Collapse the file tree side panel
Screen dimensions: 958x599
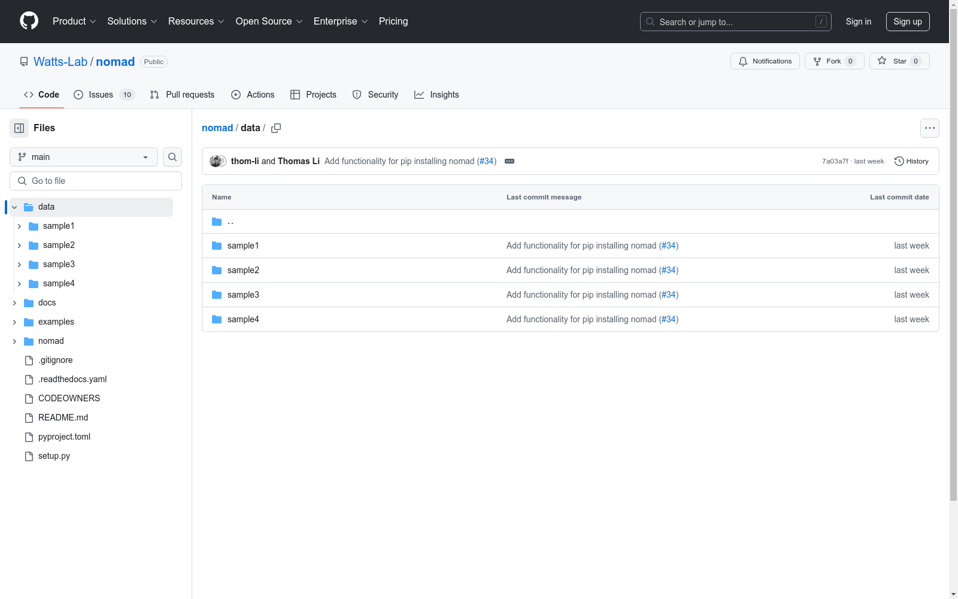point(19,128)
